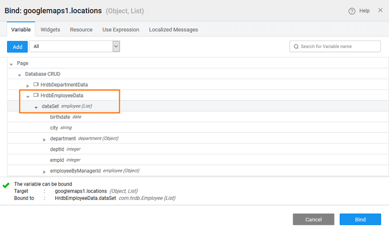Click the Cancel button
The height and width of the screenshot is (233, 389).
313,219
